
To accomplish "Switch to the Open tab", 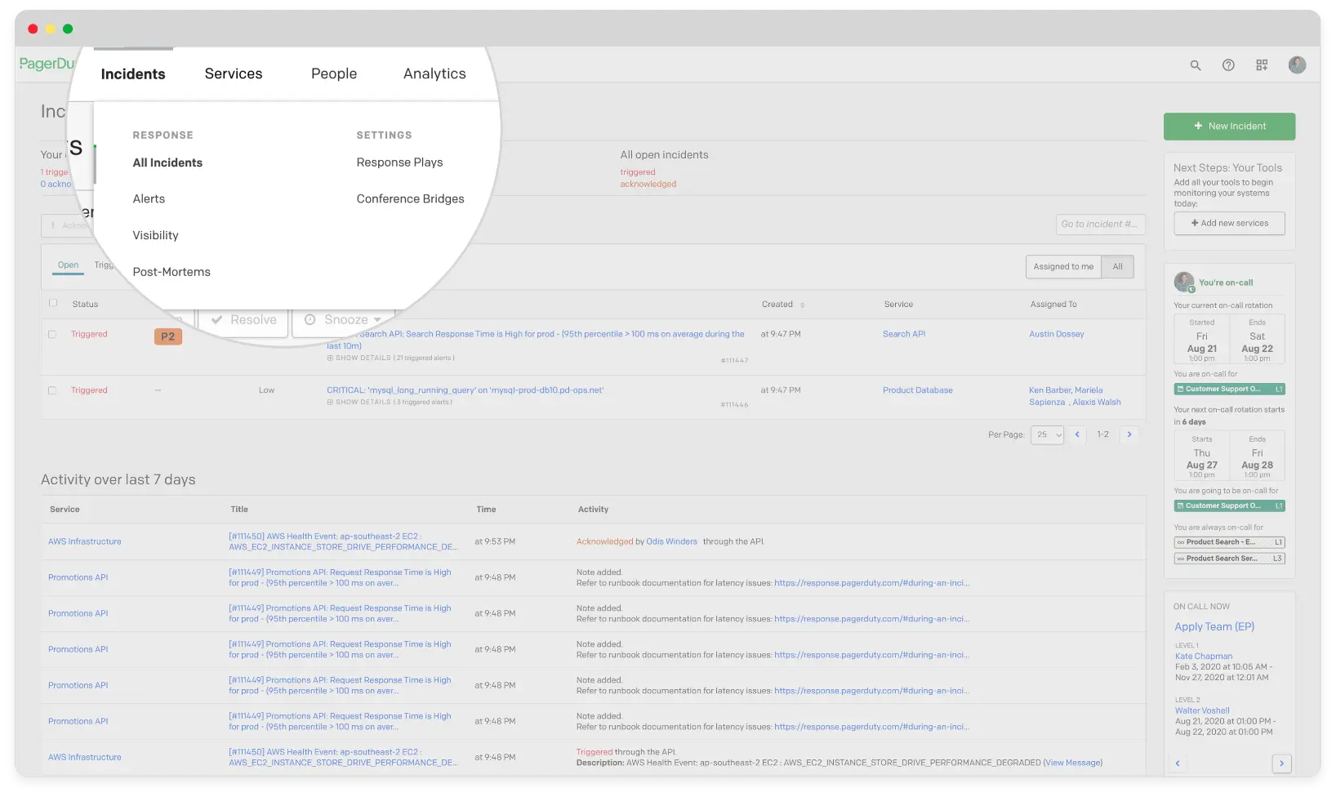I will (x=69, y=265).
